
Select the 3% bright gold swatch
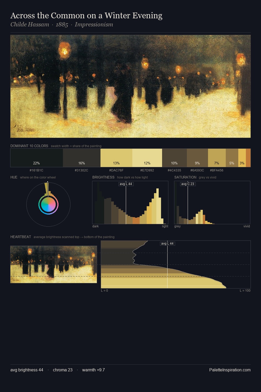pyautogui.click(x=242, y=158)
